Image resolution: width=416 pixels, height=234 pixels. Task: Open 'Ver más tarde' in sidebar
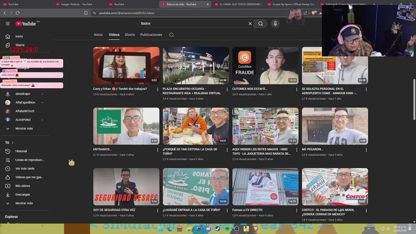pos(24,169)
